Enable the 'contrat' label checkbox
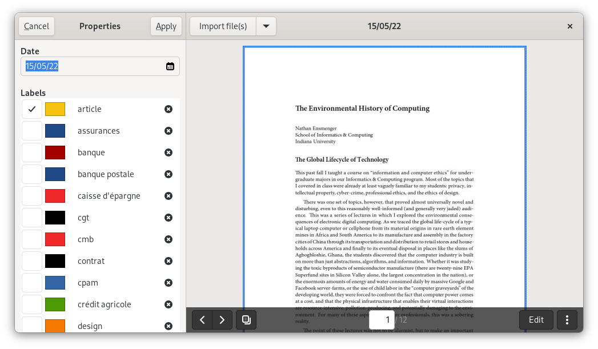Image resolution: width=598 pixels, height=349 pixels. (32, 261)
